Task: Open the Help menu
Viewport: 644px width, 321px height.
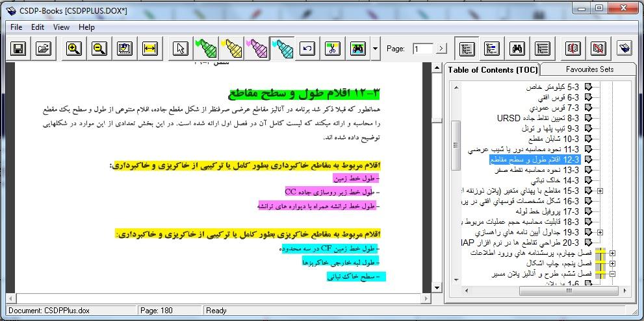Action: pyautogui.click(x=86, y=27)
